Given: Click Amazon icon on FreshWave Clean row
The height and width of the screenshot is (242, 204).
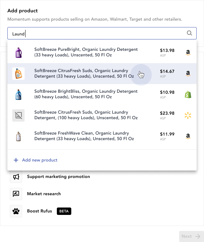Looking at the screenshot, I should [188, 136].
